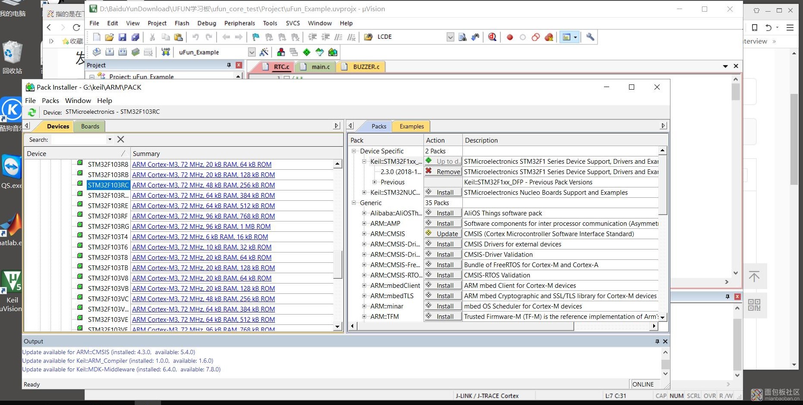Switch to the Examples tab

click(x=411, y=126)
